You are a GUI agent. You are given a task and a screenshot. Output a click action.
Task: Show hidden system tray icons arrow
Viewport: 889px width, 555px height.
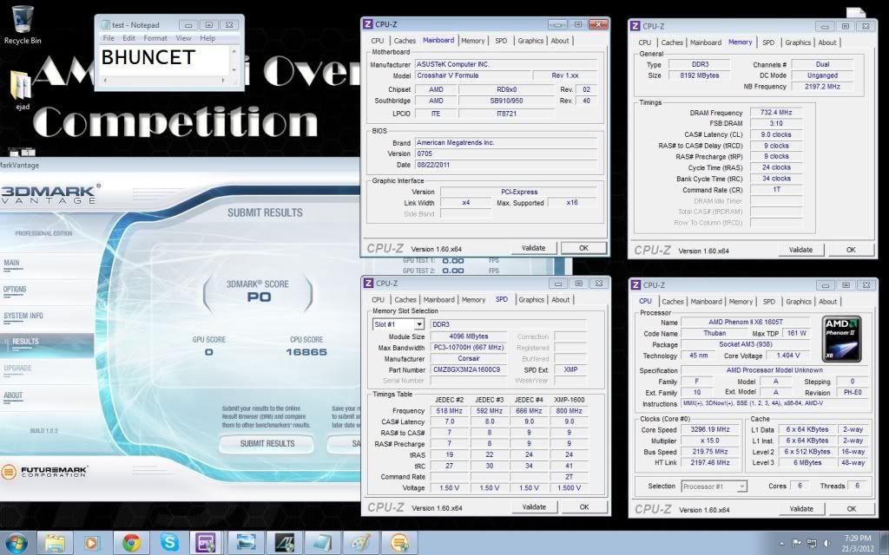(x=780, y=543)
